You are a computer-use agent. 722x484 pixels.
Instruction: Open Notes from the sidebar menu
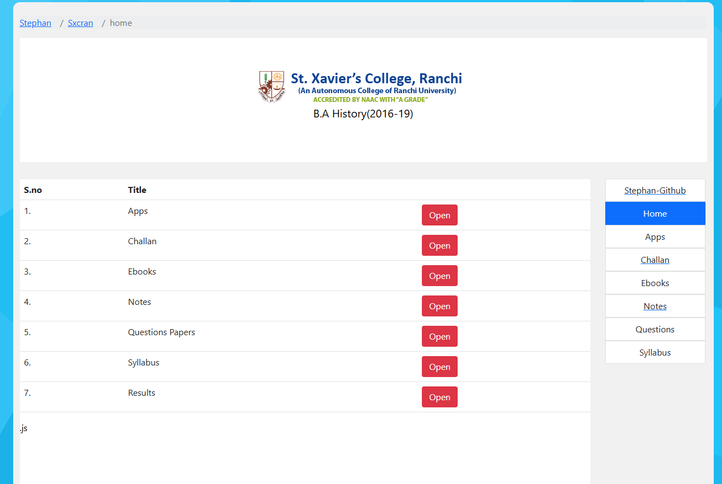[655, 306]
